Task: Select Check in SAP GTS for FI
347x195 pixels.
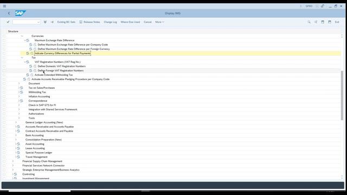Action: [x=42, y=105]
